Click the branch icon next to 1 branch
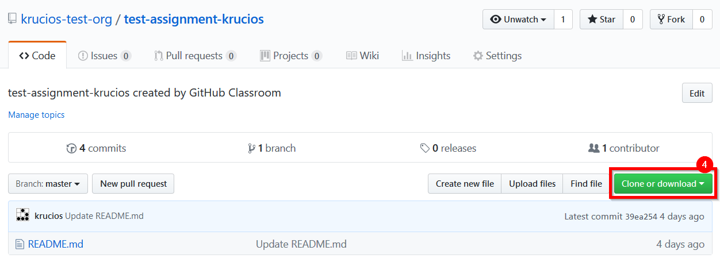720x262 pixels. pyautogui.click(x=251, y=148)
